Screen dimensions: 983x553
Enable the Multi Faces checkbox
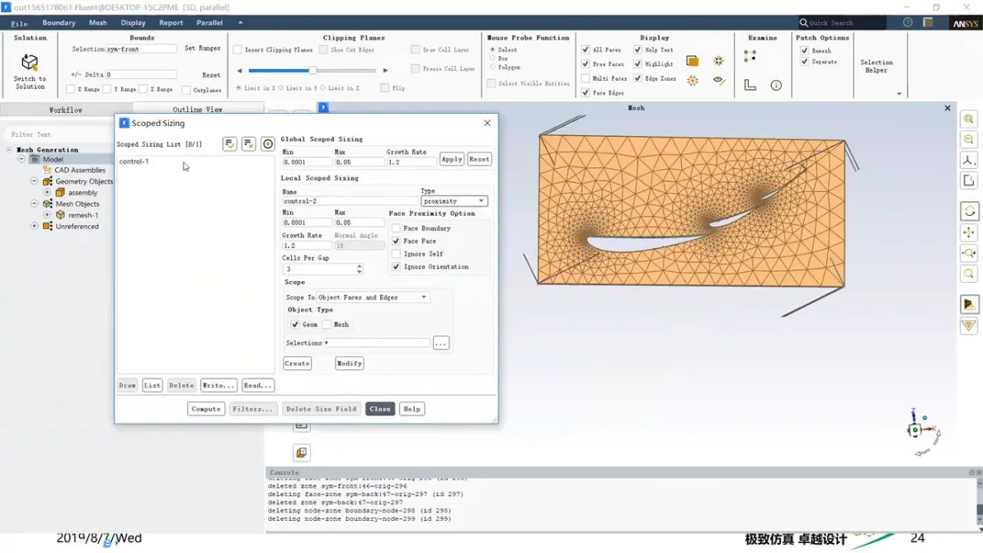point(585,78)
